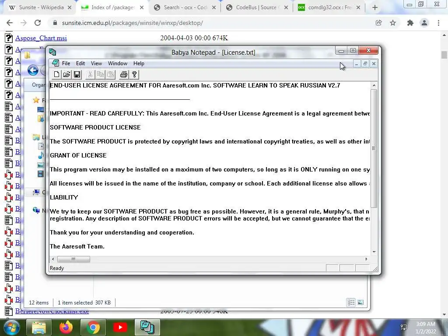The height and width of the screenshot is (336, 448).
Task: Open the Aspose_Chart.msi link
Action: click(41, 38)
